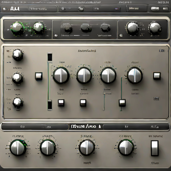Open the dark dropdown box in the top-right toolbar area
Screen dimensions: 171x171
click(x=137, y=9)
